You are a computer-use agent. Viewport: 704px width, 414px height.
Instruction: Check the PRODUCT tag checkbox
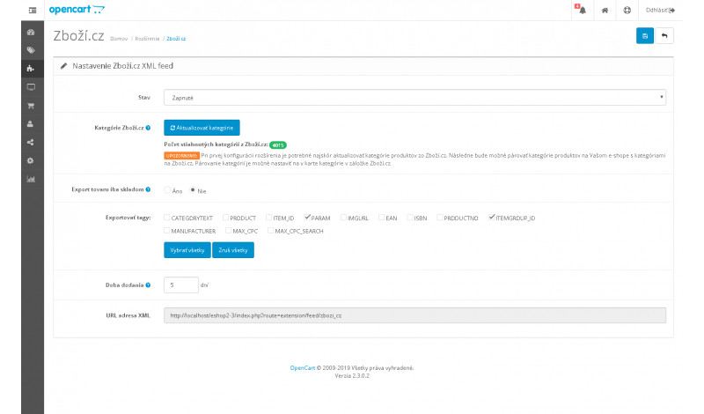tap(226, 218)
